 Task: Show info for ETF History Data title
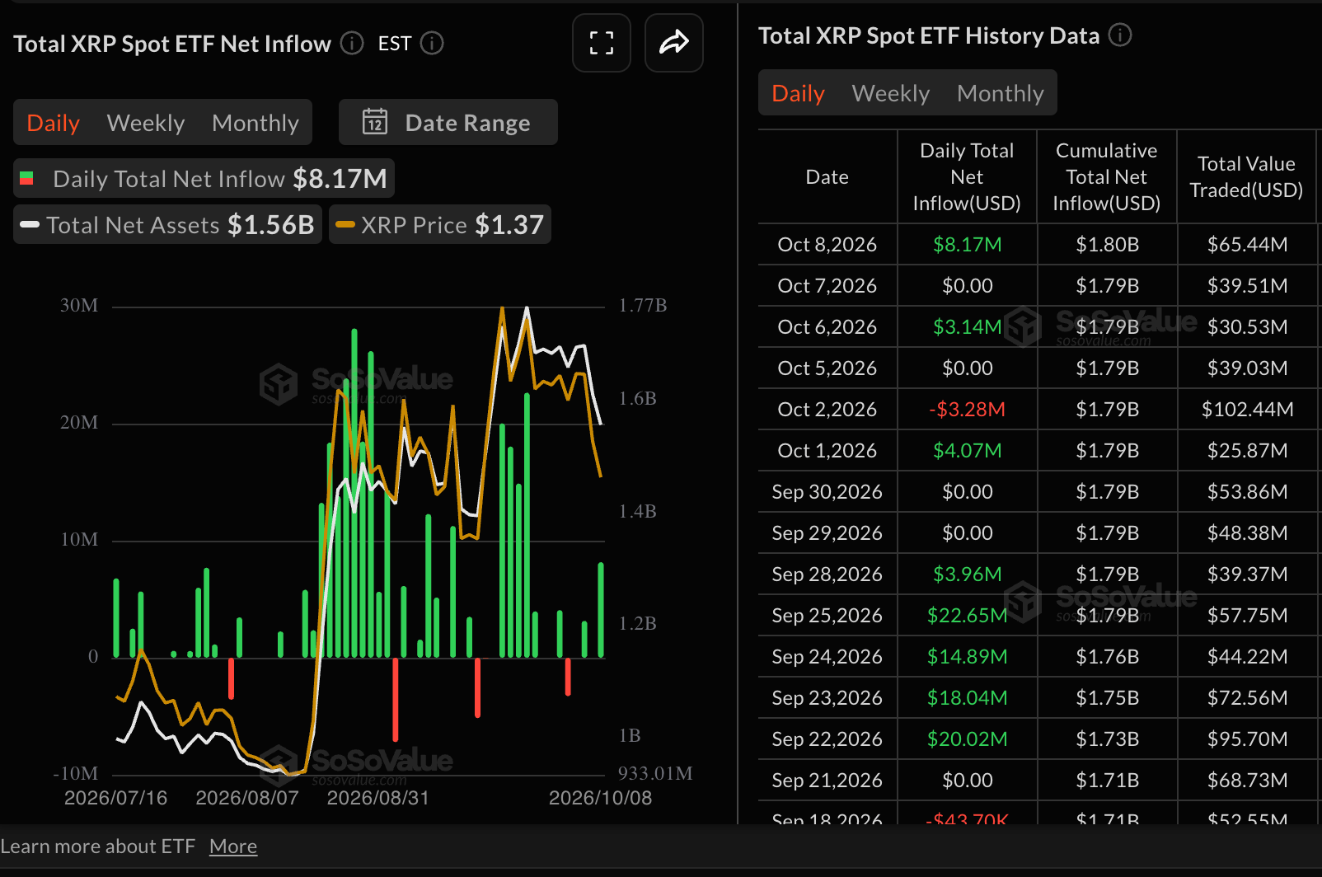tap(1120, 35)
